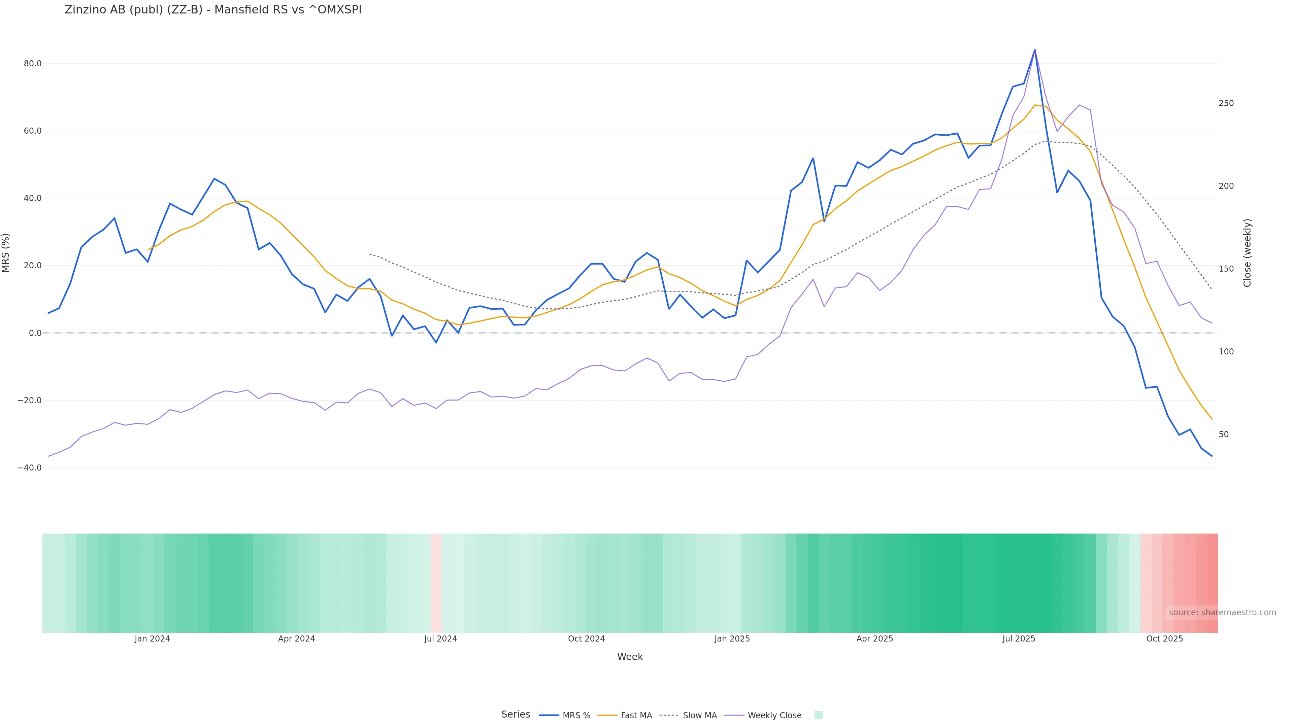Select the Jul 2024 x-axis label
Viewport: 1293px width, 727px height.
tap(440, 639)
